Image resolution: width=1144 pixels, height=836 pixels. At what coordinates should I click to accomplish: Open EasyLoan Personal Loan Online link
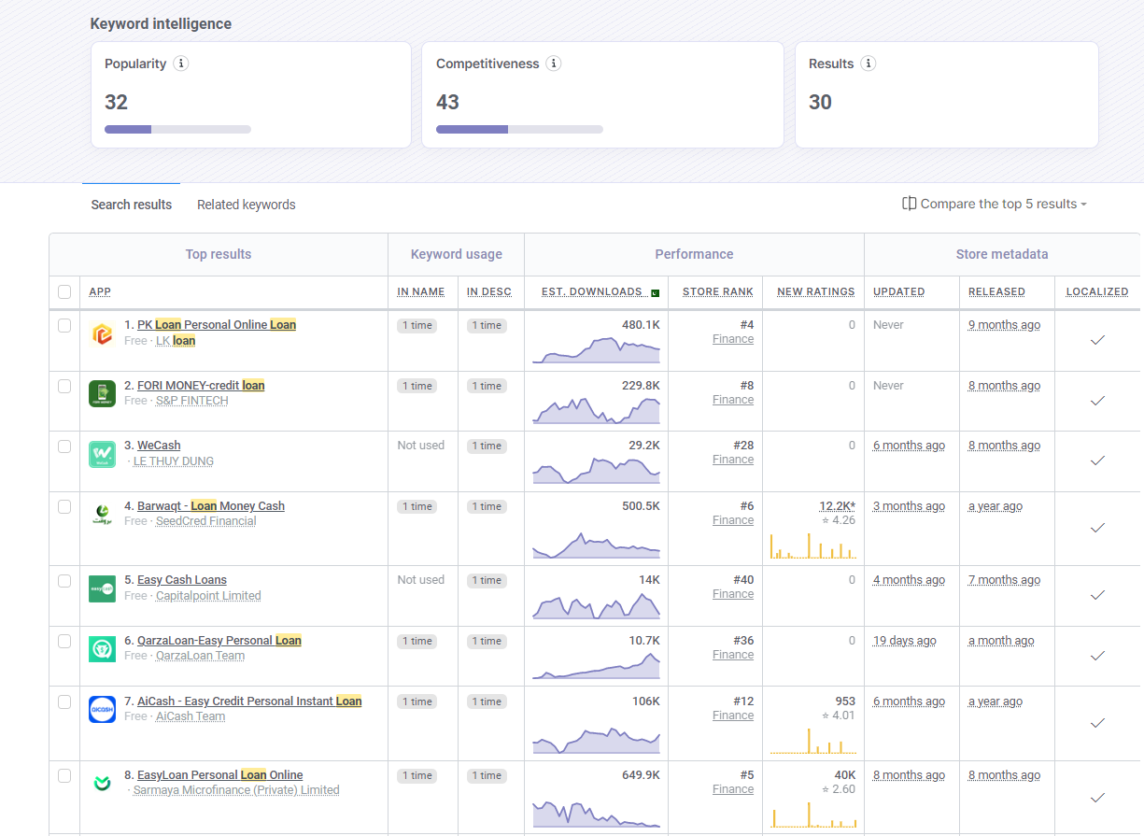coord(219,775)
